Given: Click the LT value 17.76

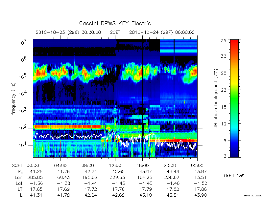Looking at the screenshot, I should pos(118,189).
